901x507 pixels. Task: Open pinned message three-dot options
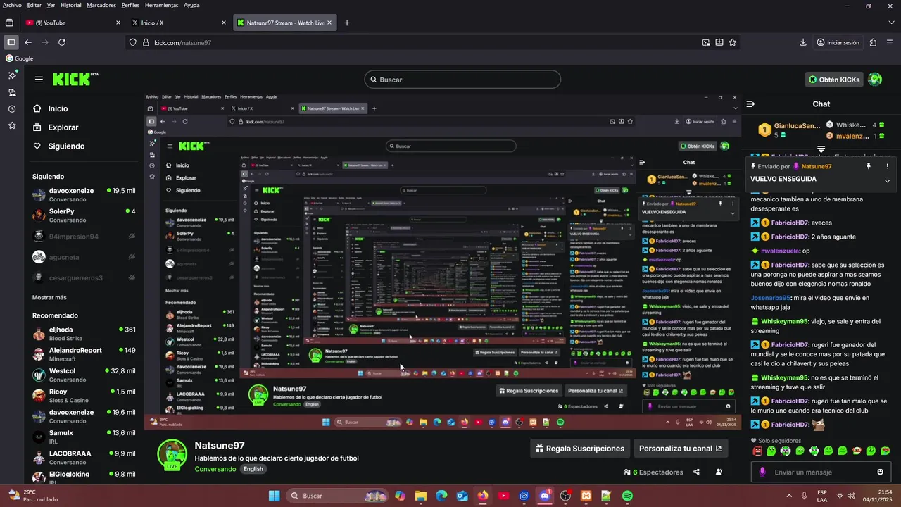(x=887, y=166)
